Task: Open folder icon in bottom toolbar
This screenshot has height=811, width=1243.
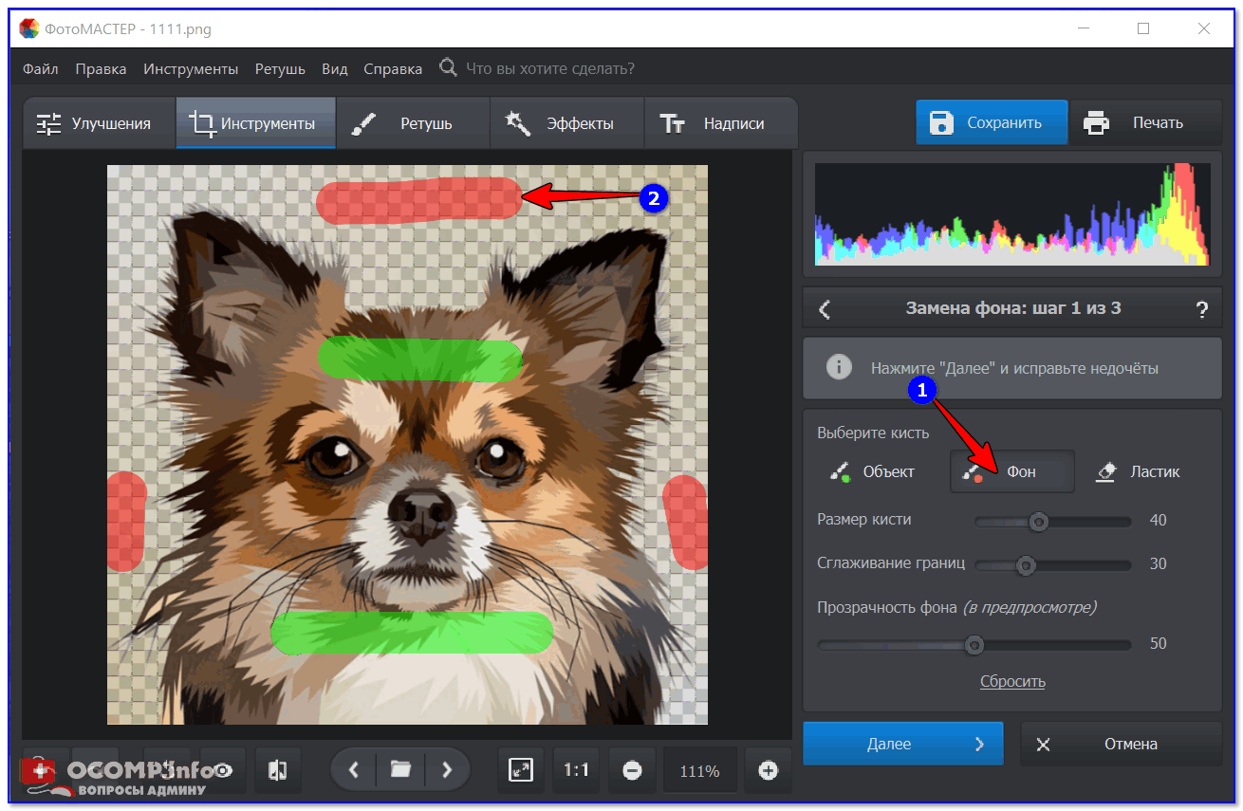Action: pos(400,770)
